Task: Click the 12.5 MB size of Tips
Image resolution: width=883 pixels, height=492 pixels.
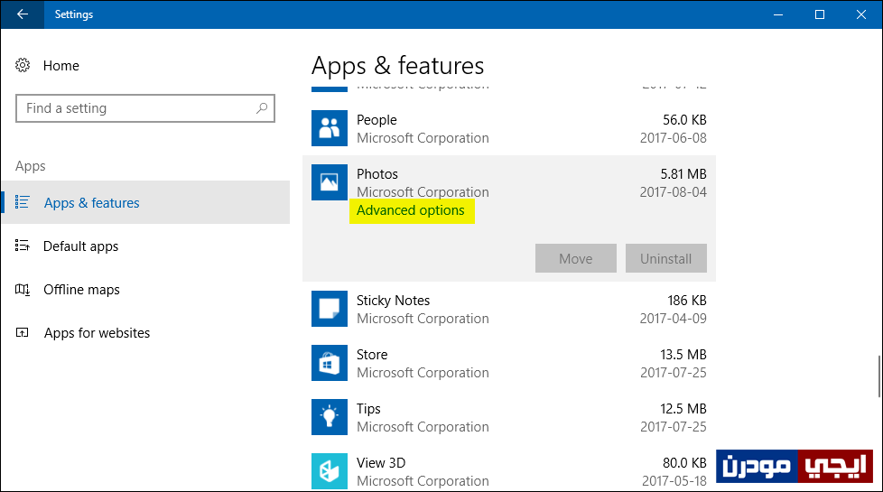Action: tap(683, 409)
